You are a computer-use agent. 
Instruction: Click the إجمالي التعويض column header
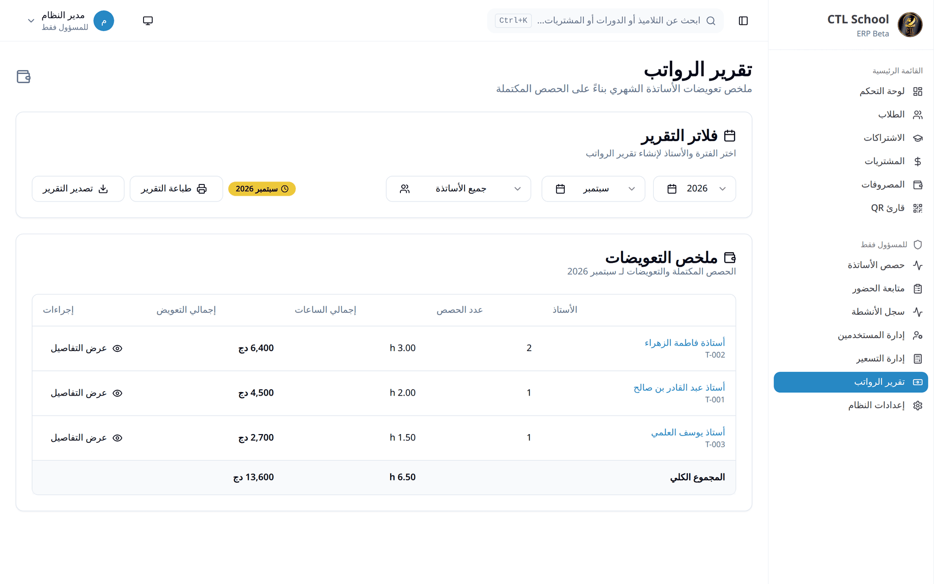pyautogui.click(x=186, y=310)
